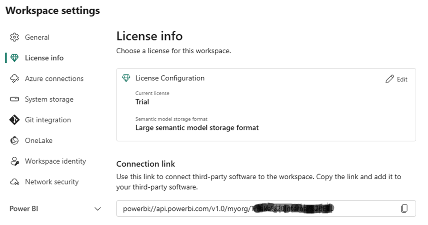This screenshot has width=428, height=225.
Task: Click the OneLake icon in sidebar
Action: [x=15, y=140]
